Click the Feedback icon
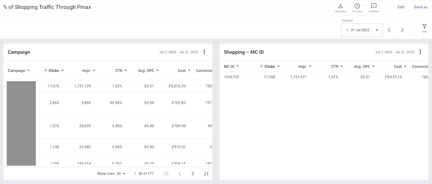 point(374,6)
